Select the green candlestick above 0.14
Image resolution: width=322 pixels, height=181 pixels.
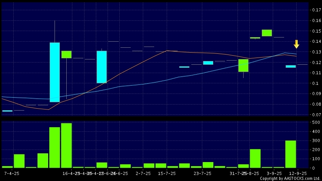(267, 33)
